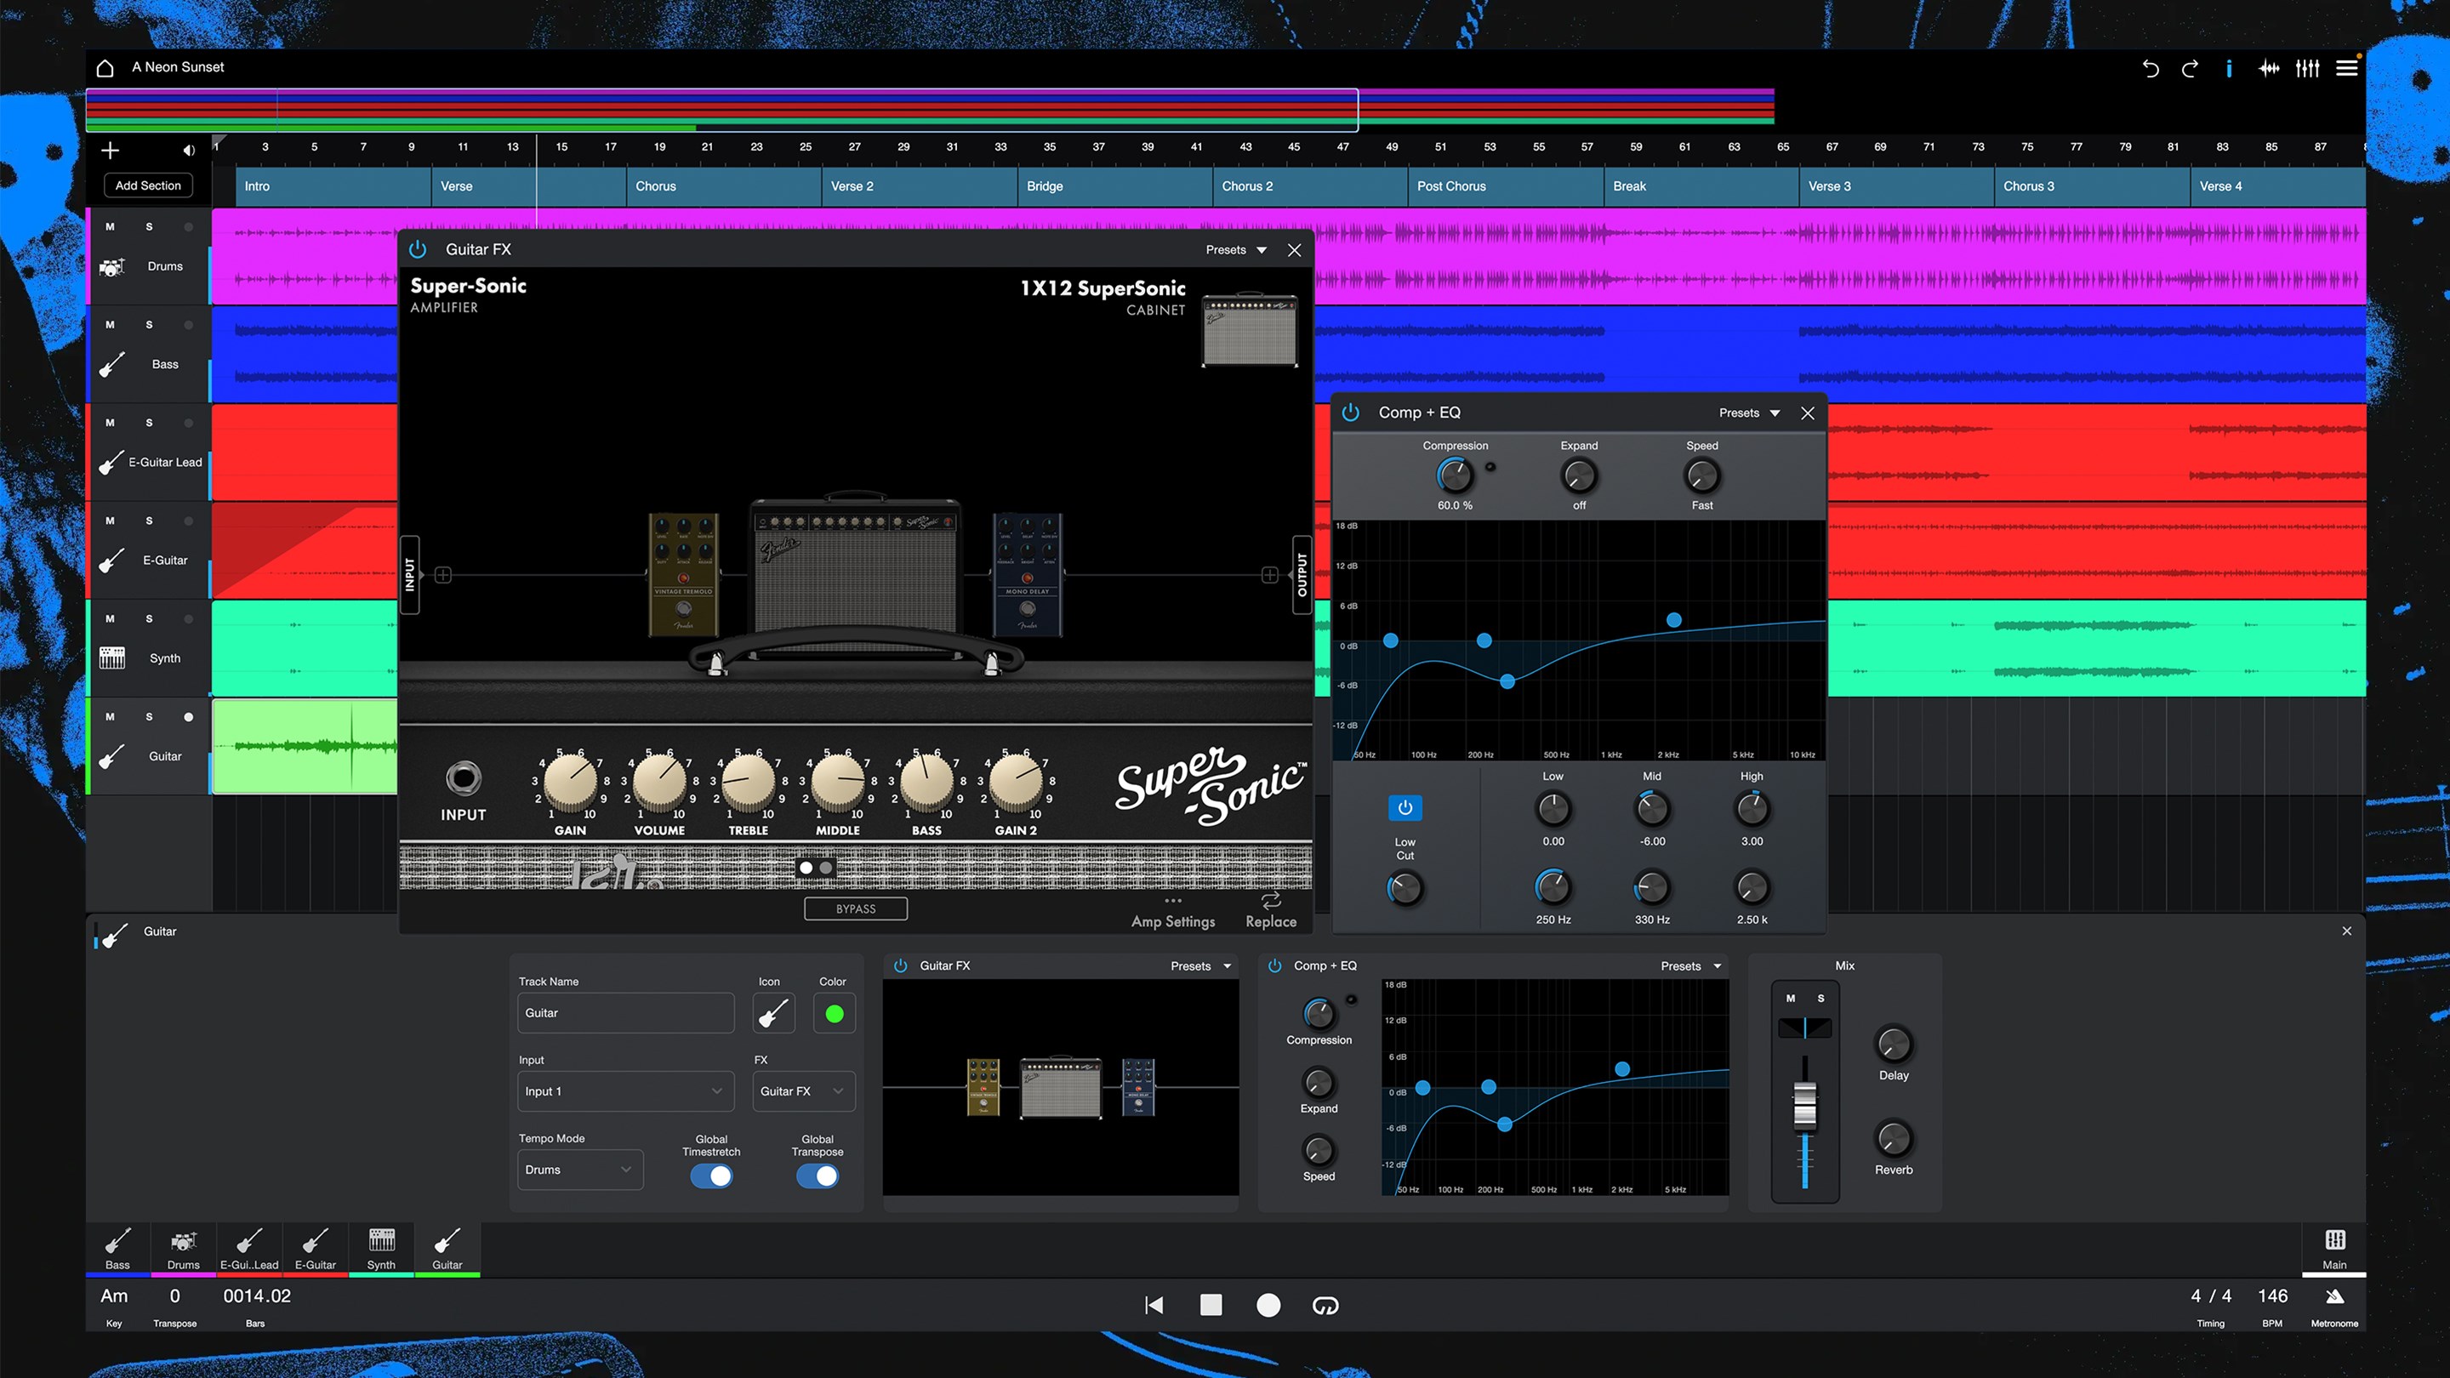This screenshot has height=1378, width=2450.
Task: Open the Input 1 dropdown
Action: [x=625, y=1090]
